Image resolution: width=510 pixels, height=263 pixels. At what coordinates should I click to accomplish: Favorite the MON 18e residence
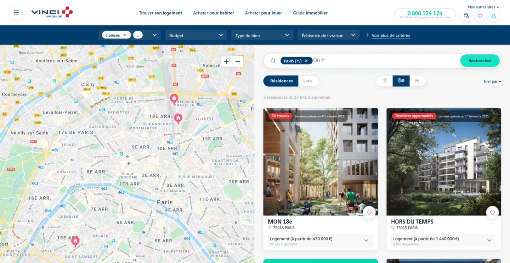pyautogui.click(x=369, y=212)
